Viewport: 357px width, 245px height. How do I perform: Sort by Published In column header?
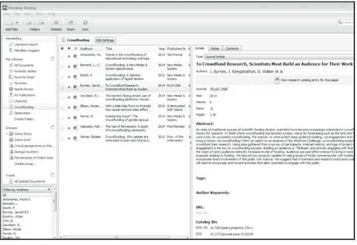point(176,48)
